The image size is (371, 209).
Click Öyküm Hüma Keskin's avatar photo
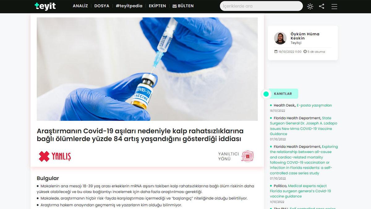coord(280,38)
